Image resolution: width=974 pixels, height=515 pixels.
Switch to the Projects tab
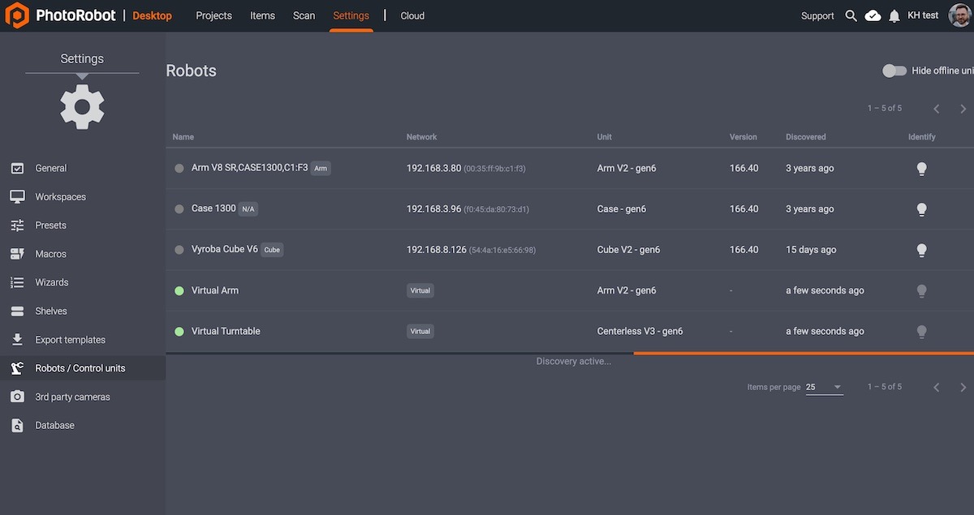213,16
